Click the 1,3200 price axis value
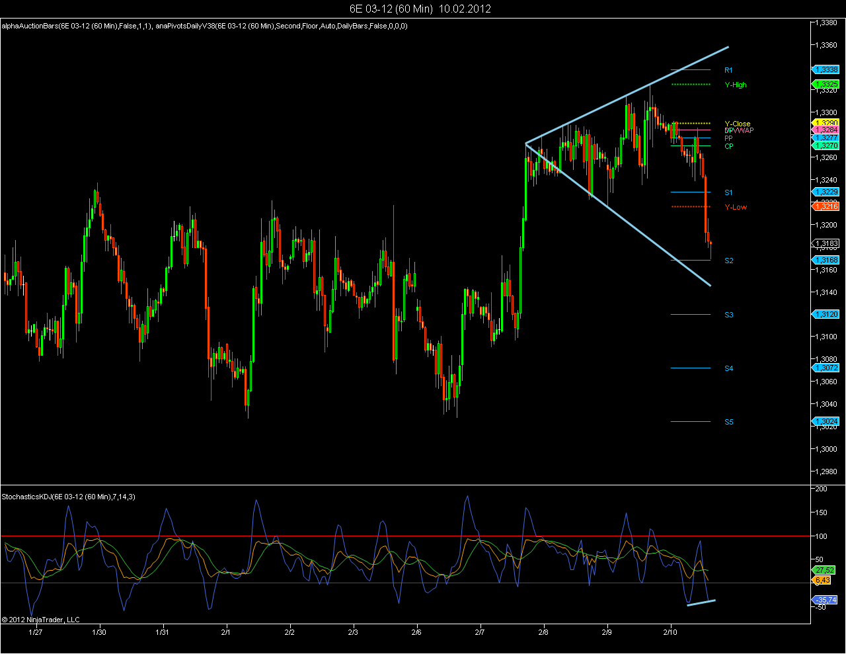846x654 pixels. [x=827, y=225]
